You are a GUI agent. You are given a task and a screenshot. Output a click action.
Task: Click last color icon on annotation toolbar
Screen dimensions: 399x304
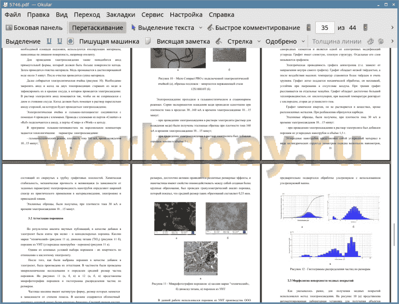tap(381, 41)
